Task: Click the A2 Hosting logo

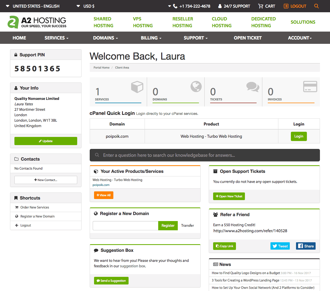Action: (37, 22)
